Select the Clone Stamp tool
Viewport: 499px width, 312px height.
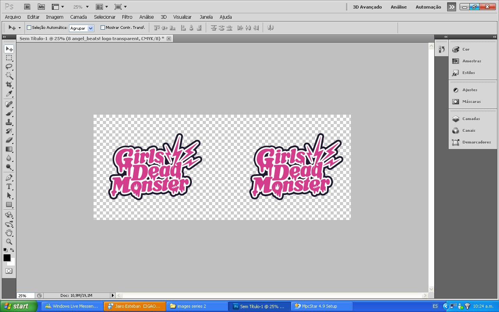coord(9,122)
